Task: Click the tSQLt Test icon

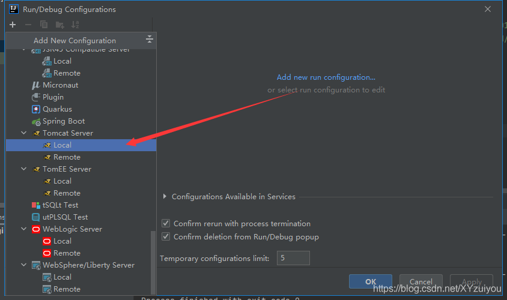Action: (x=36, y=205)
